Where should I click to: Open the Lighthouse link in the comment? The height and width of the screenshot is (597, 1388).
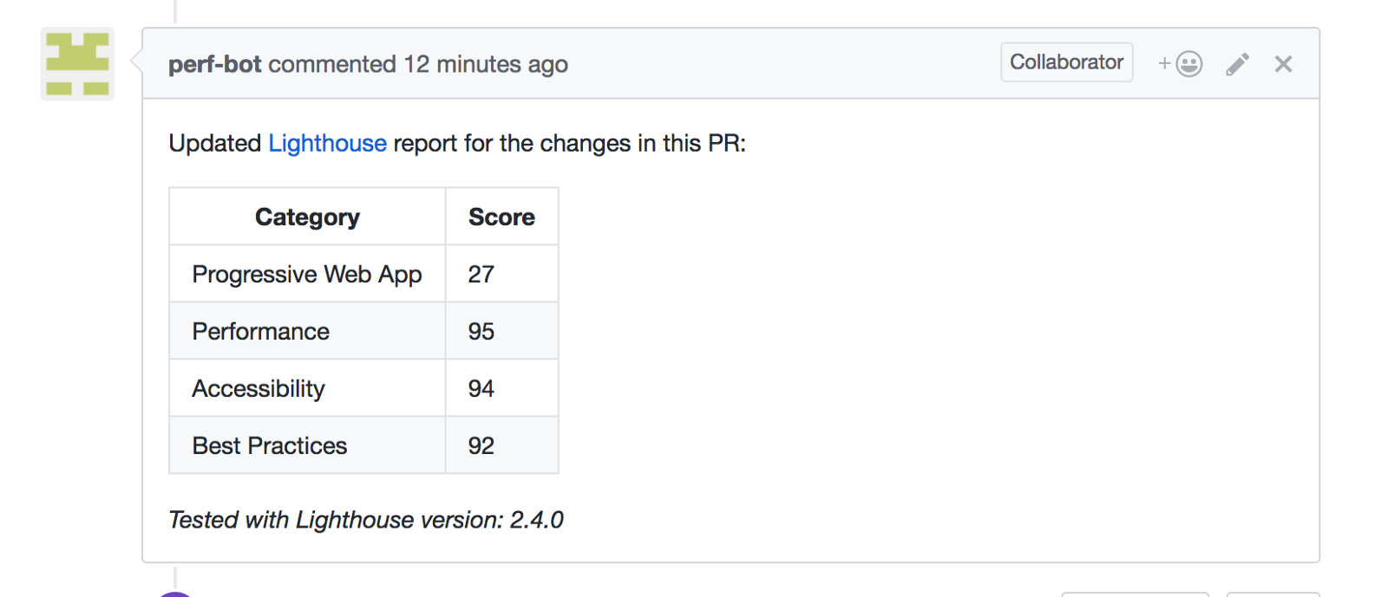pyautogui.click(x=327, y=143)
